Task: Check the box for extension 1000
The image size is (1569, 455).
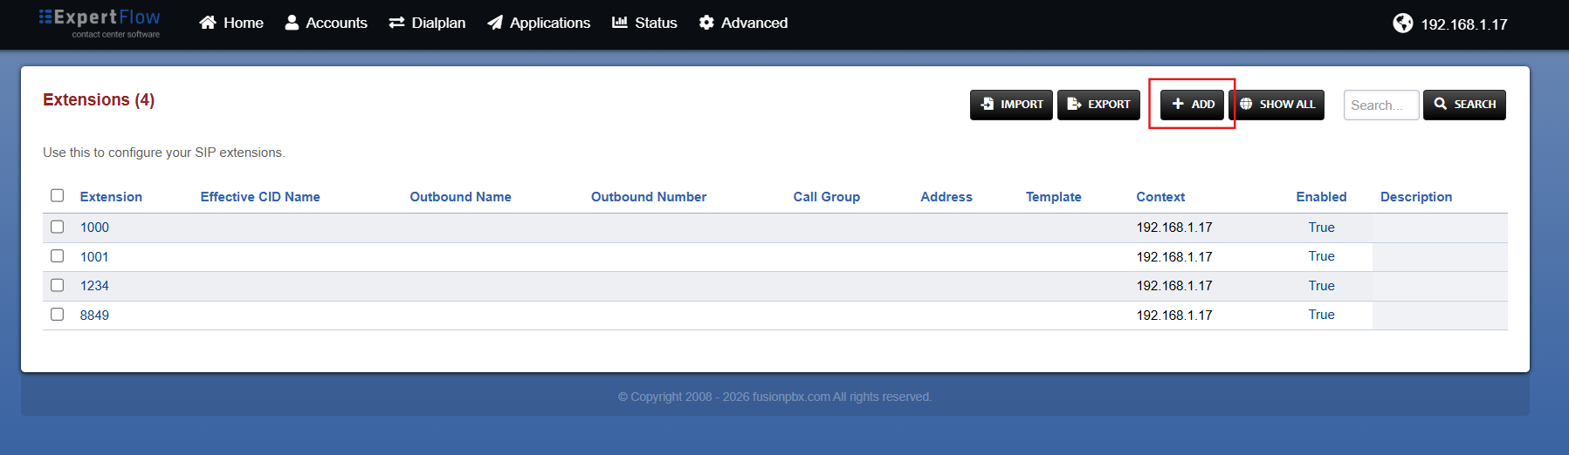Action: point(58,227)
